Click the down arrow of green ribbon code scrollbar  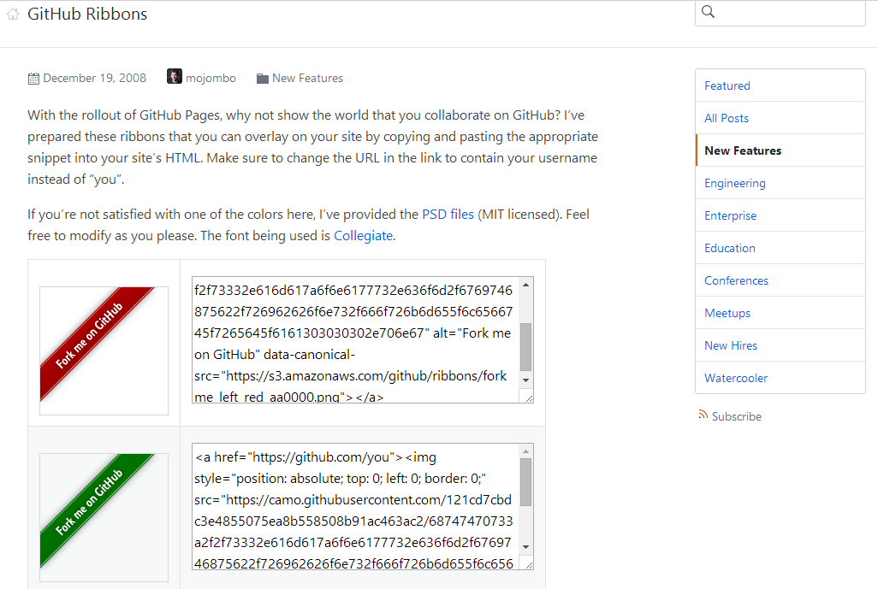525,547
